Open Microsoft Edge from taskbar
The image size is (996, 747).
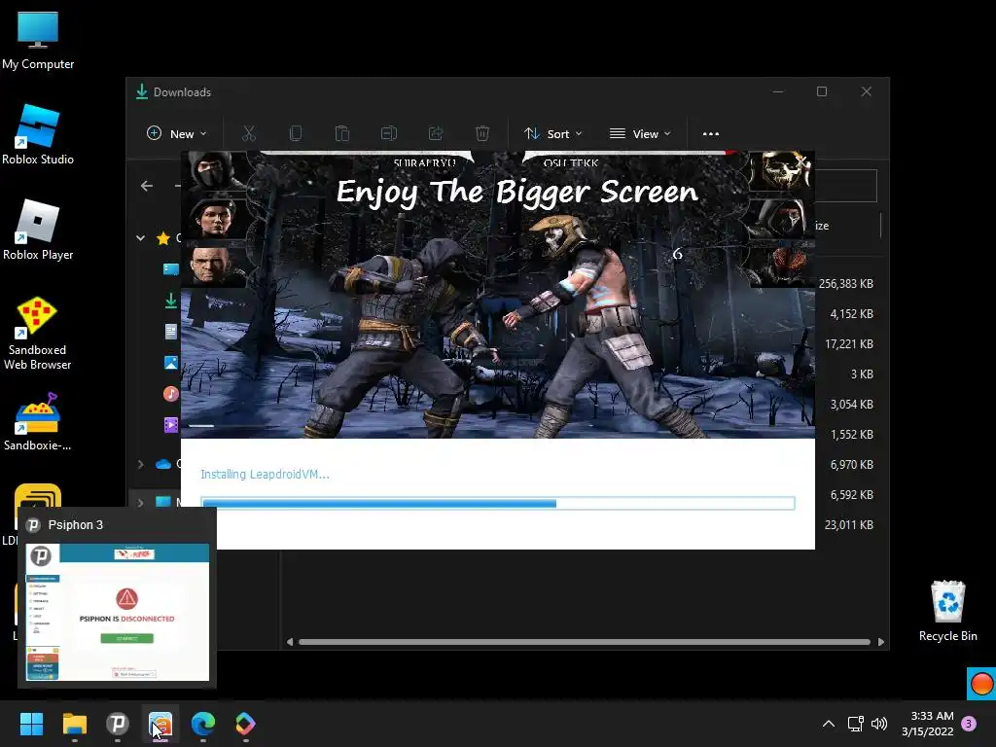pos(203,724)
